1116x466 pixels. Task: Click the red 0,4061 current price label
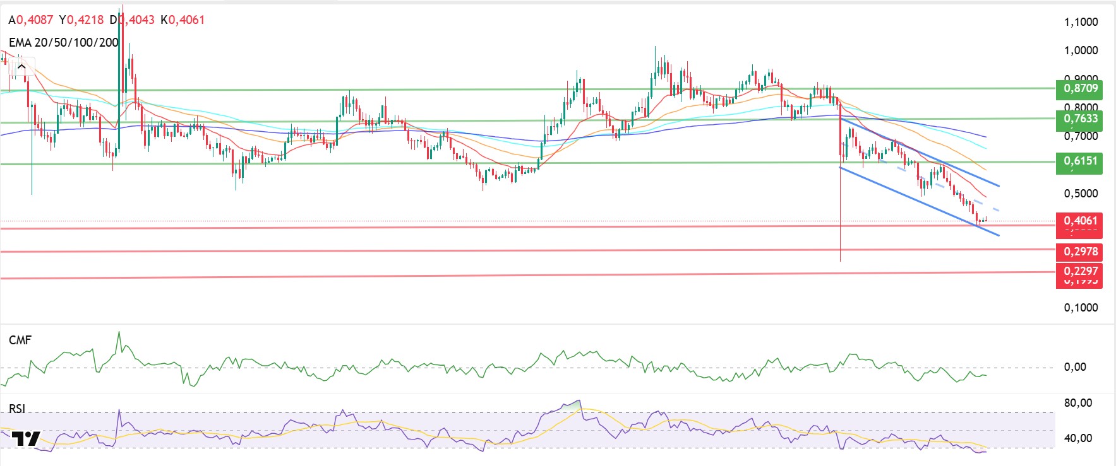[x=1079, y=221]
